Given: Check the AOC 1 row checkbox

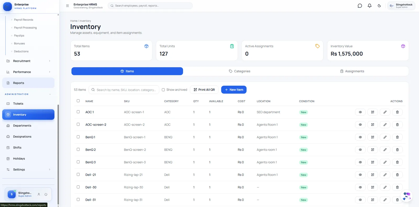Looking at the screenshot, I should point(78,112).
